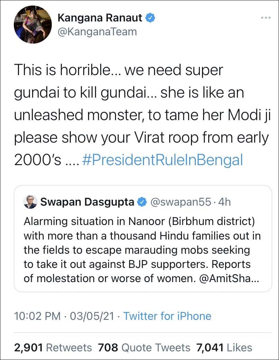279x360 pixels.
Task: Click Swapan Dasgupta's small avatar
Action: tap(30, 202)
